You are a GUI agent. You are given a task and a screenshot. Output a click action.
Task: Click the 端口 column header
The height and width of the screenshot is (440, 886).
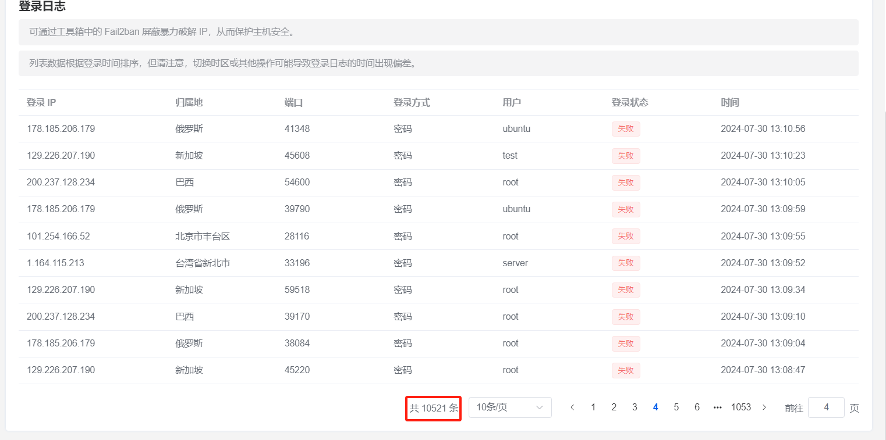(x=294, y=102)
